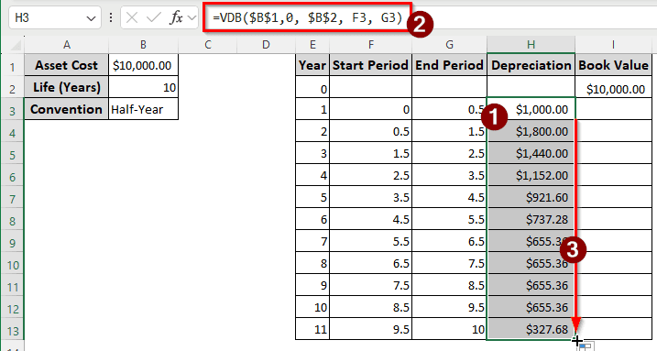Click the Start Period 9.5 cell
The width and height of the screenshot is (657, 351).
coord(371,329)
